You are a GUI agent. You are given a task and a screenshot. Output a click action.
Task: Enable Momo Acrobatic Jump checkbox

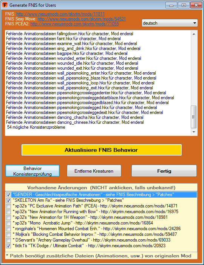click(x=8, y=223)
